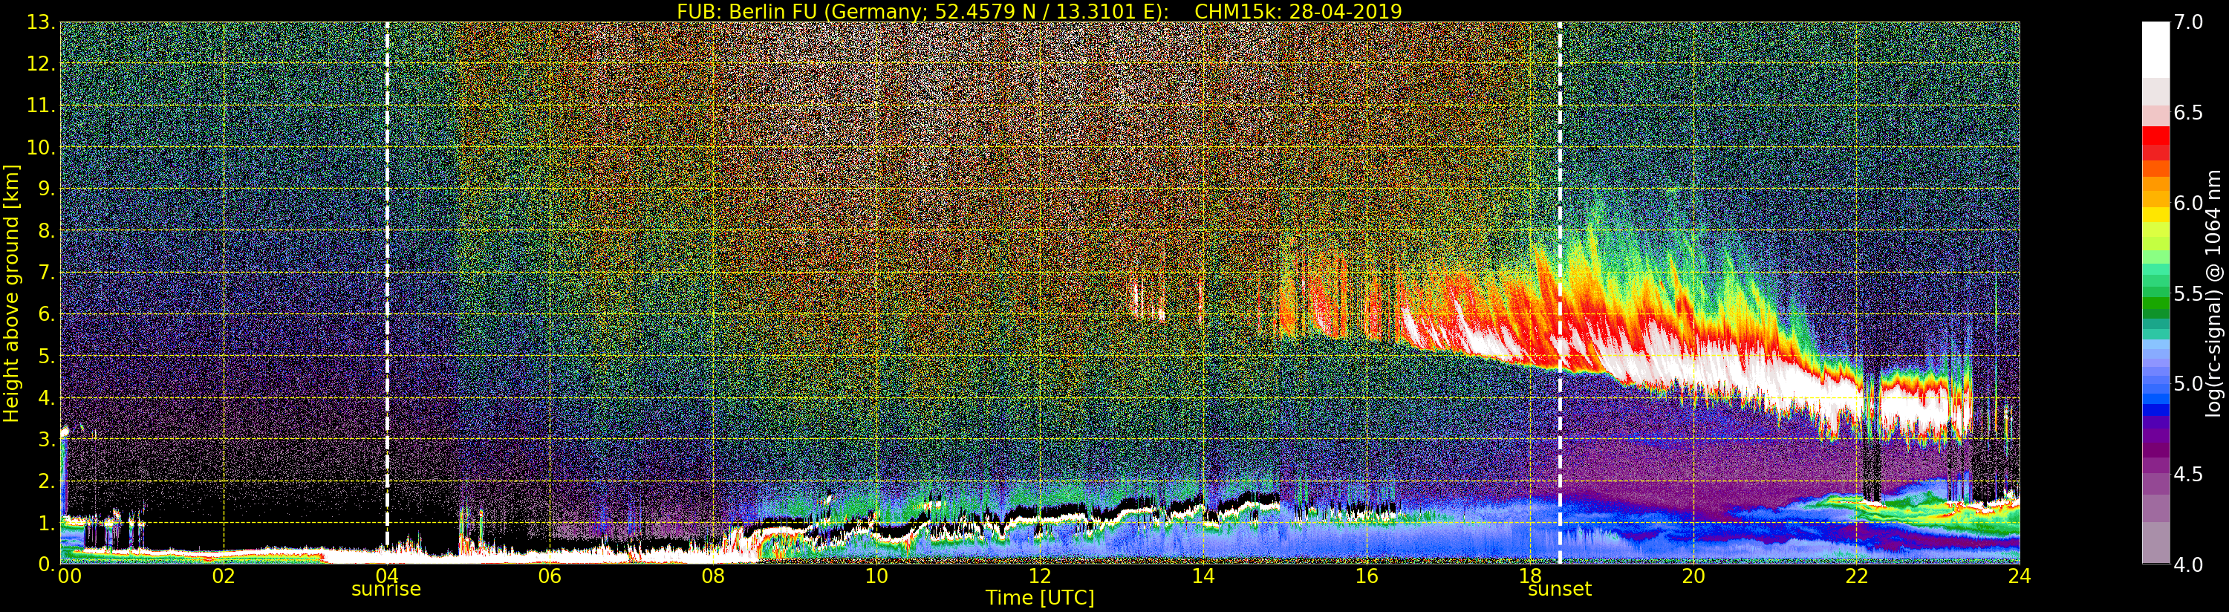Click the height axis tick "13."
2229x612 pixels.
click(42, 22)
